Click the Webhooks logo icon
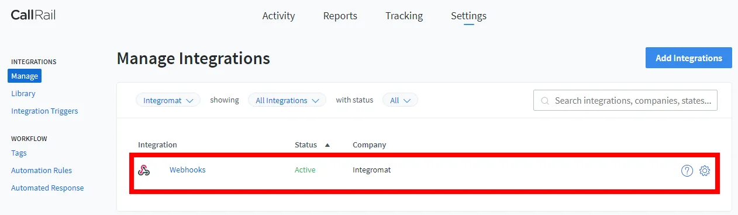738x215 pixels. [144, 170]
